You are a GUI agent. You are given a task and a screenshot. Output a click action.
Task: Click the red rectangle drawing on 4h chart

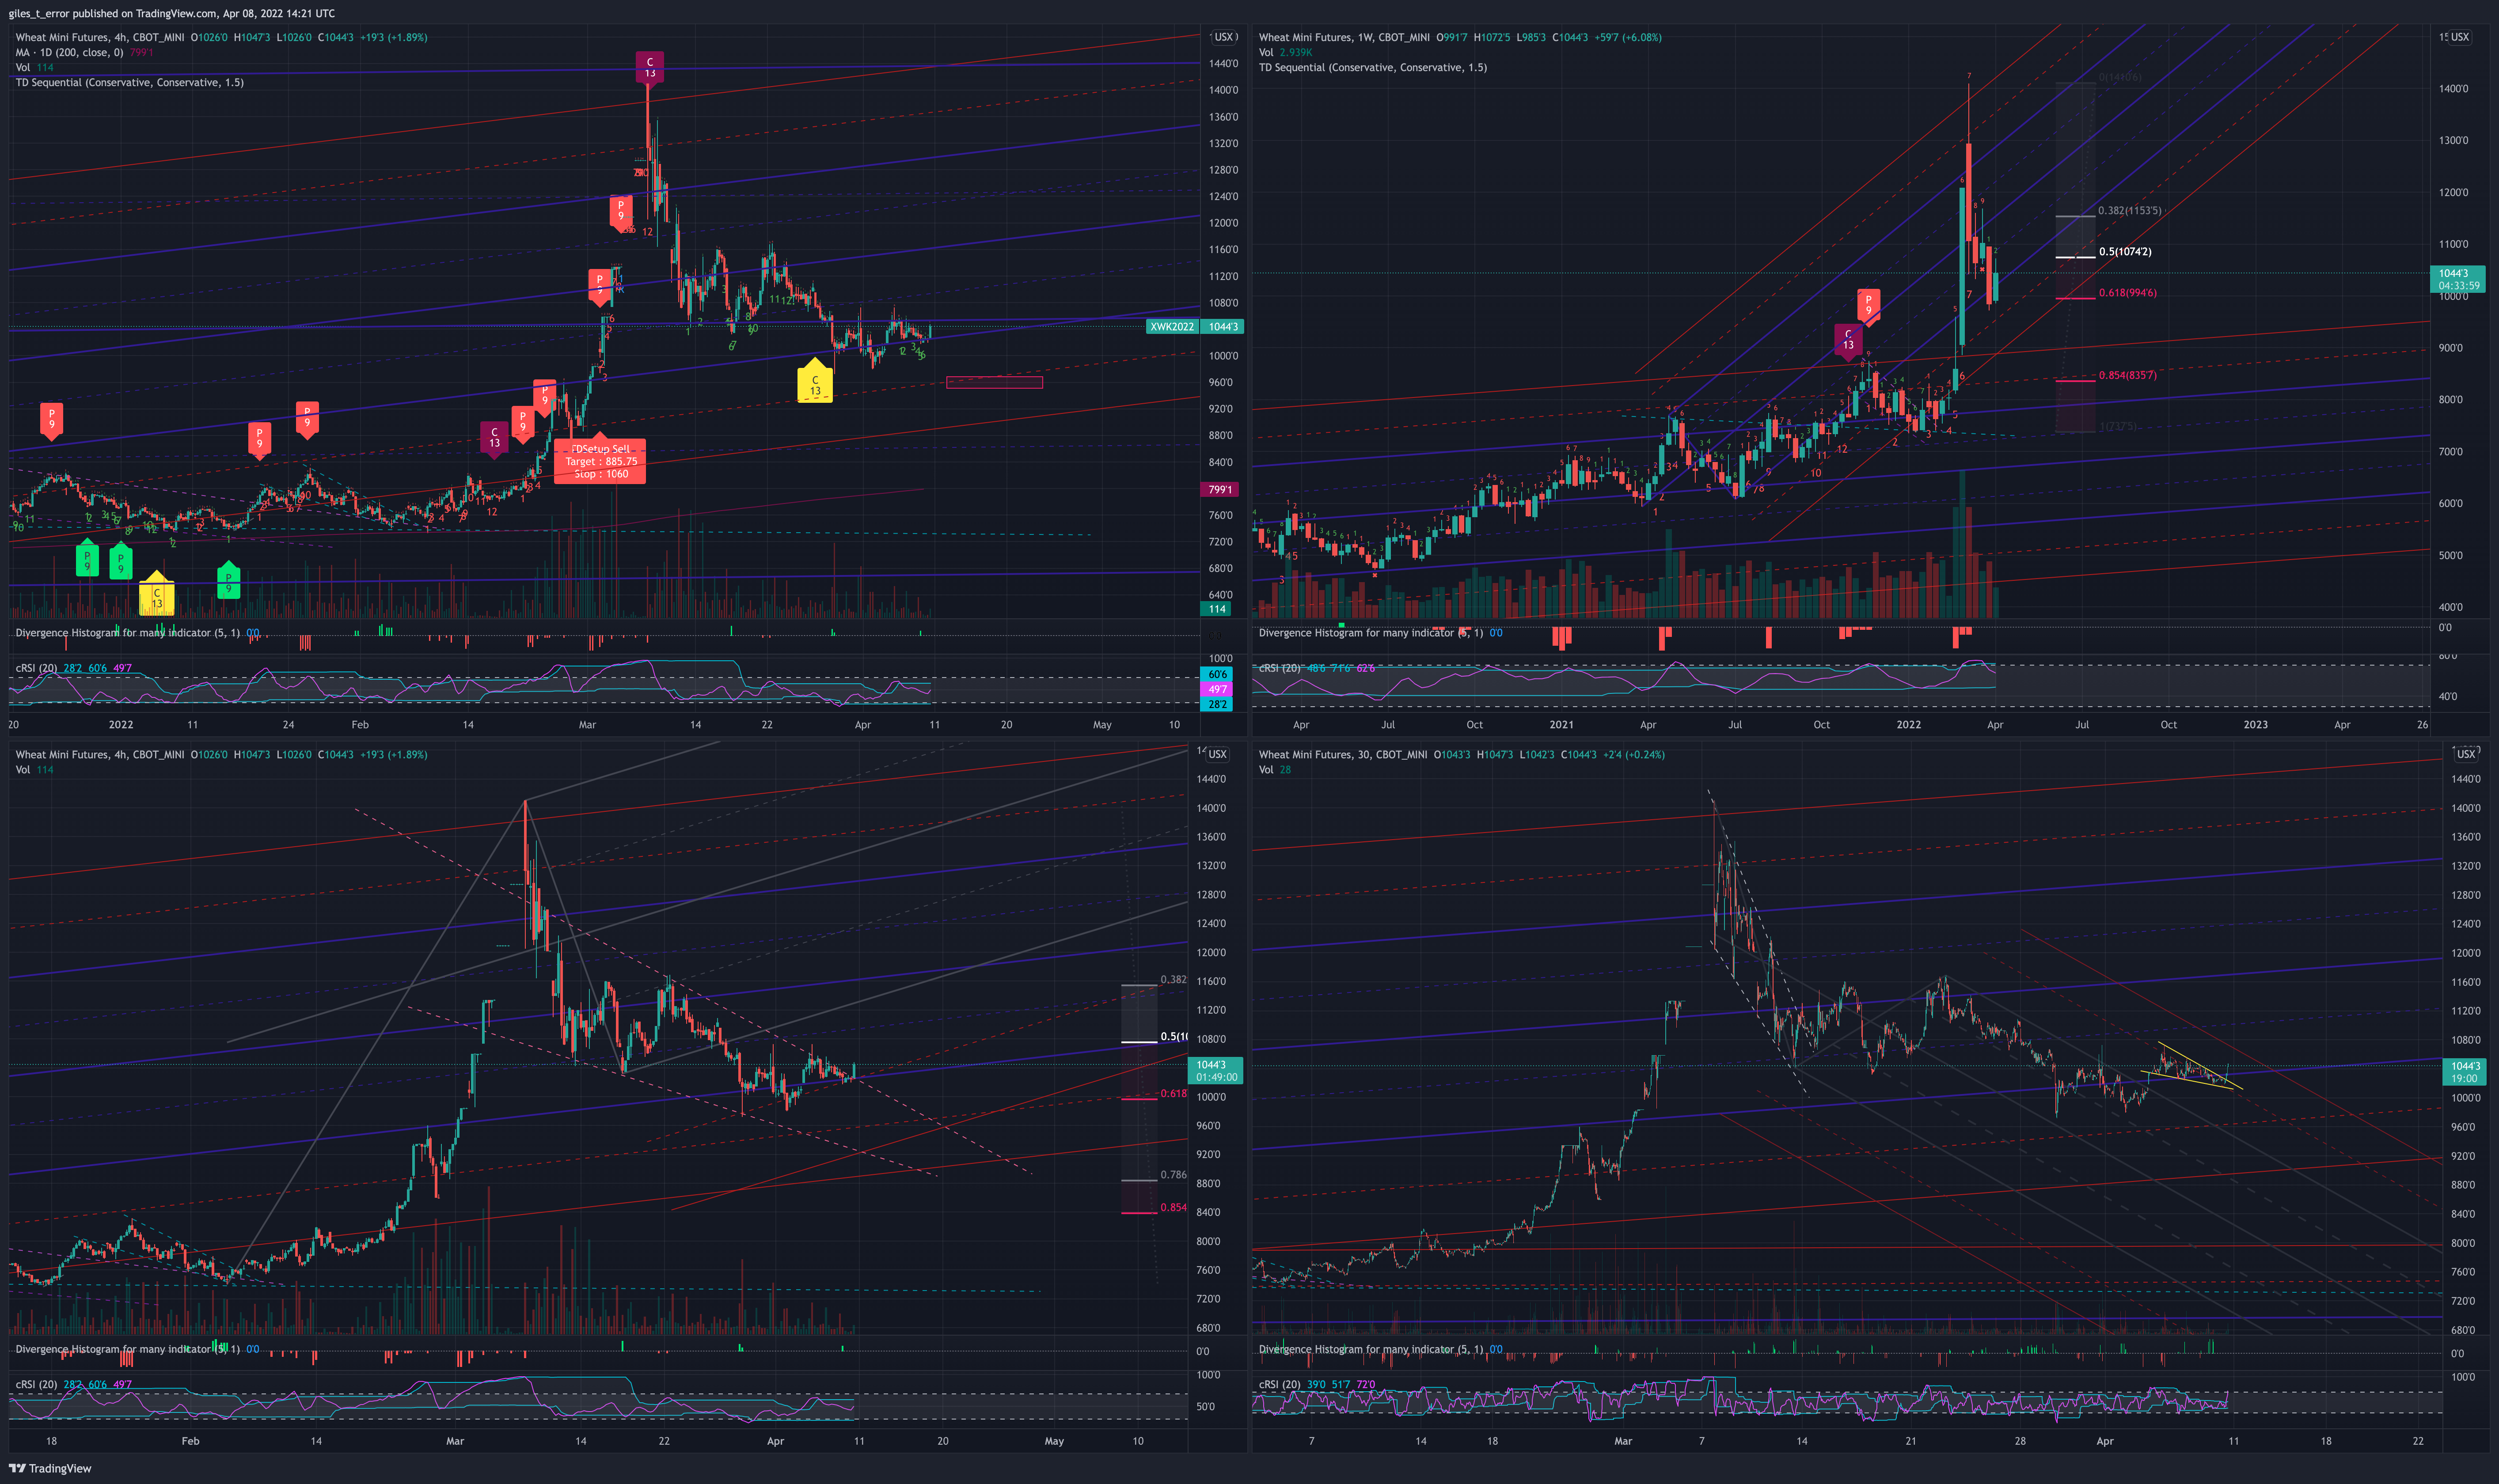pos(995,382)
